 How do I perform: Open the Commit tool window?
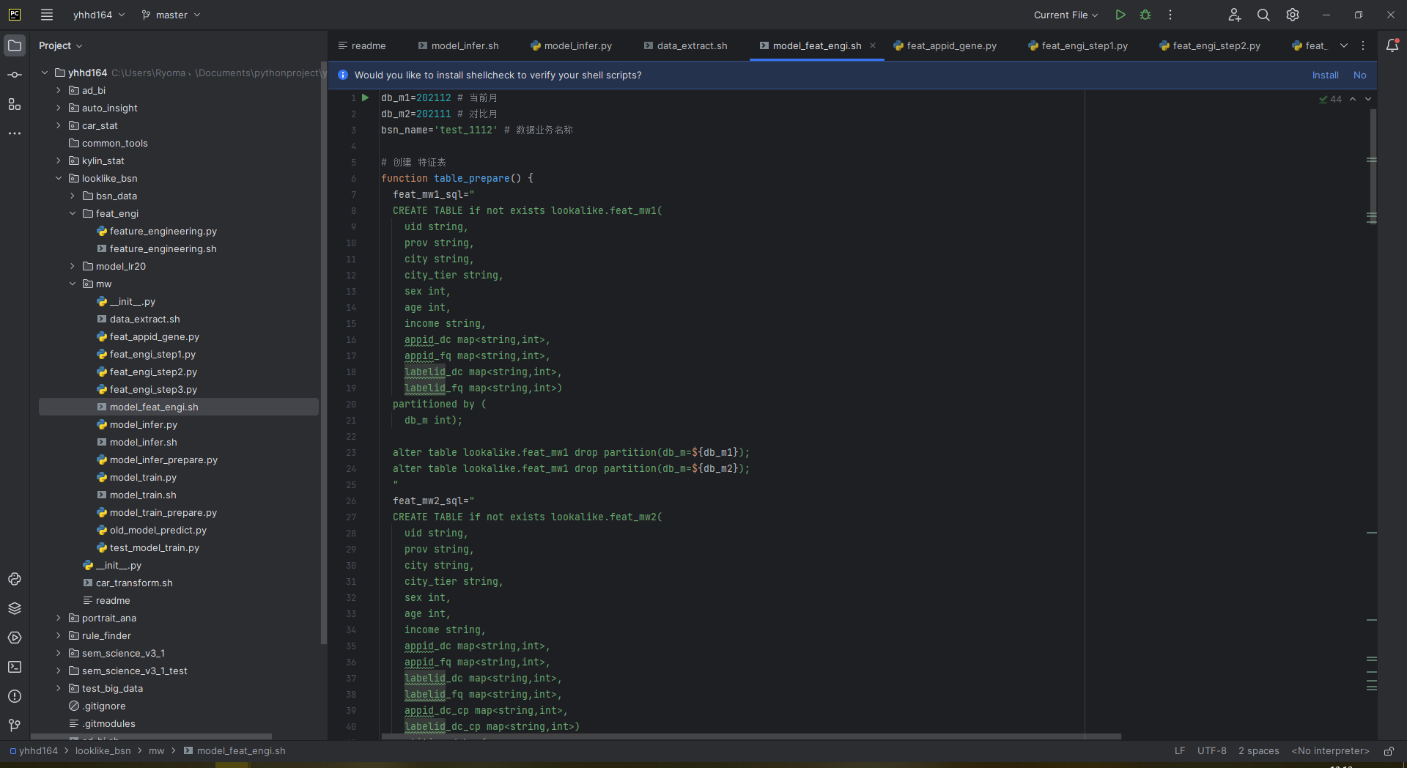15,75
